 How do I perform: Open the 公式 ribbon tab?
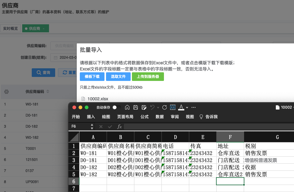point(145,117)
